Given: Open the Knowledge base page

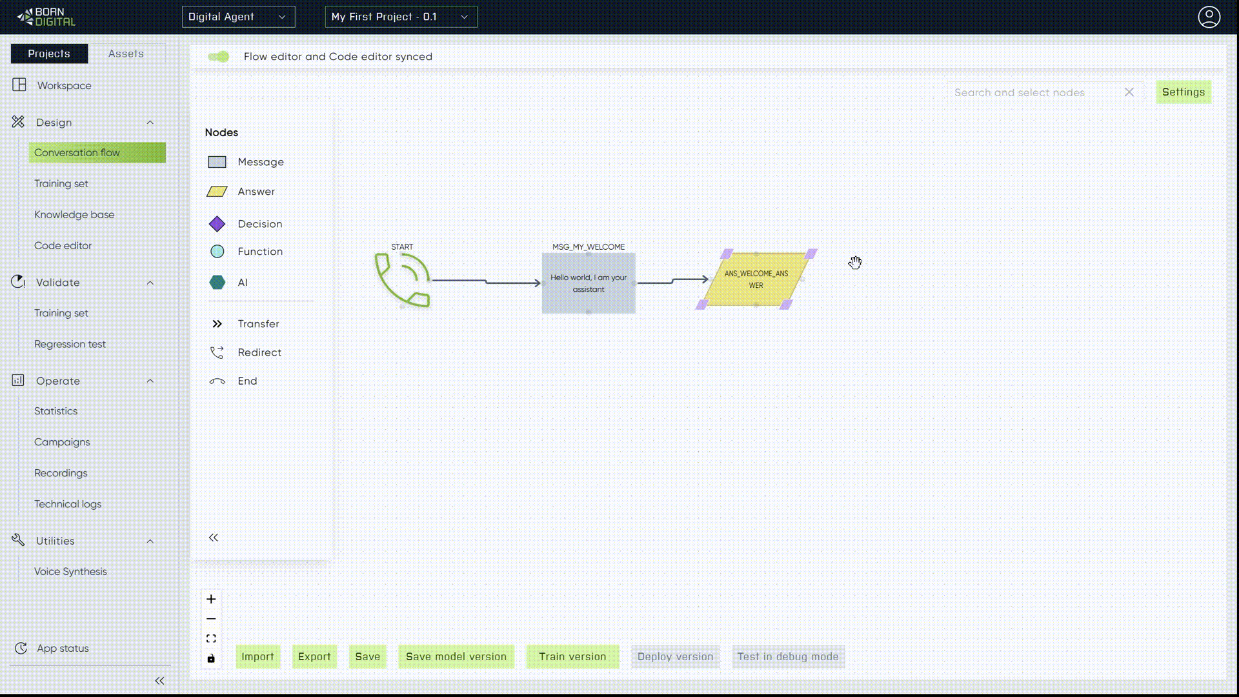Looking at the screenshot, I should (74, 214).
